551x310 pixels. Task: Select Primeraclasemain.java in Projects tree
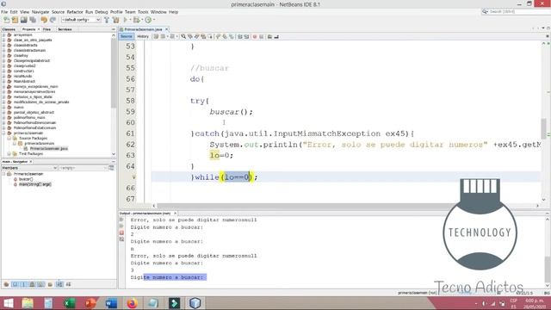49,149
